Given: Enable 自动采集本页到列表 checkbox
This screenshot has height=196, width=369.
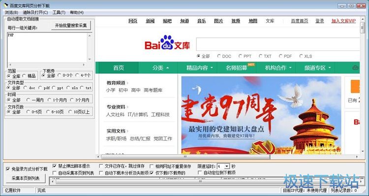Looking at the screenshot, I should click(54, 173).
